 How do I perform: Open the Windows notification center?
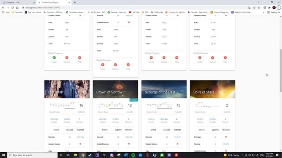pos(277,155)
